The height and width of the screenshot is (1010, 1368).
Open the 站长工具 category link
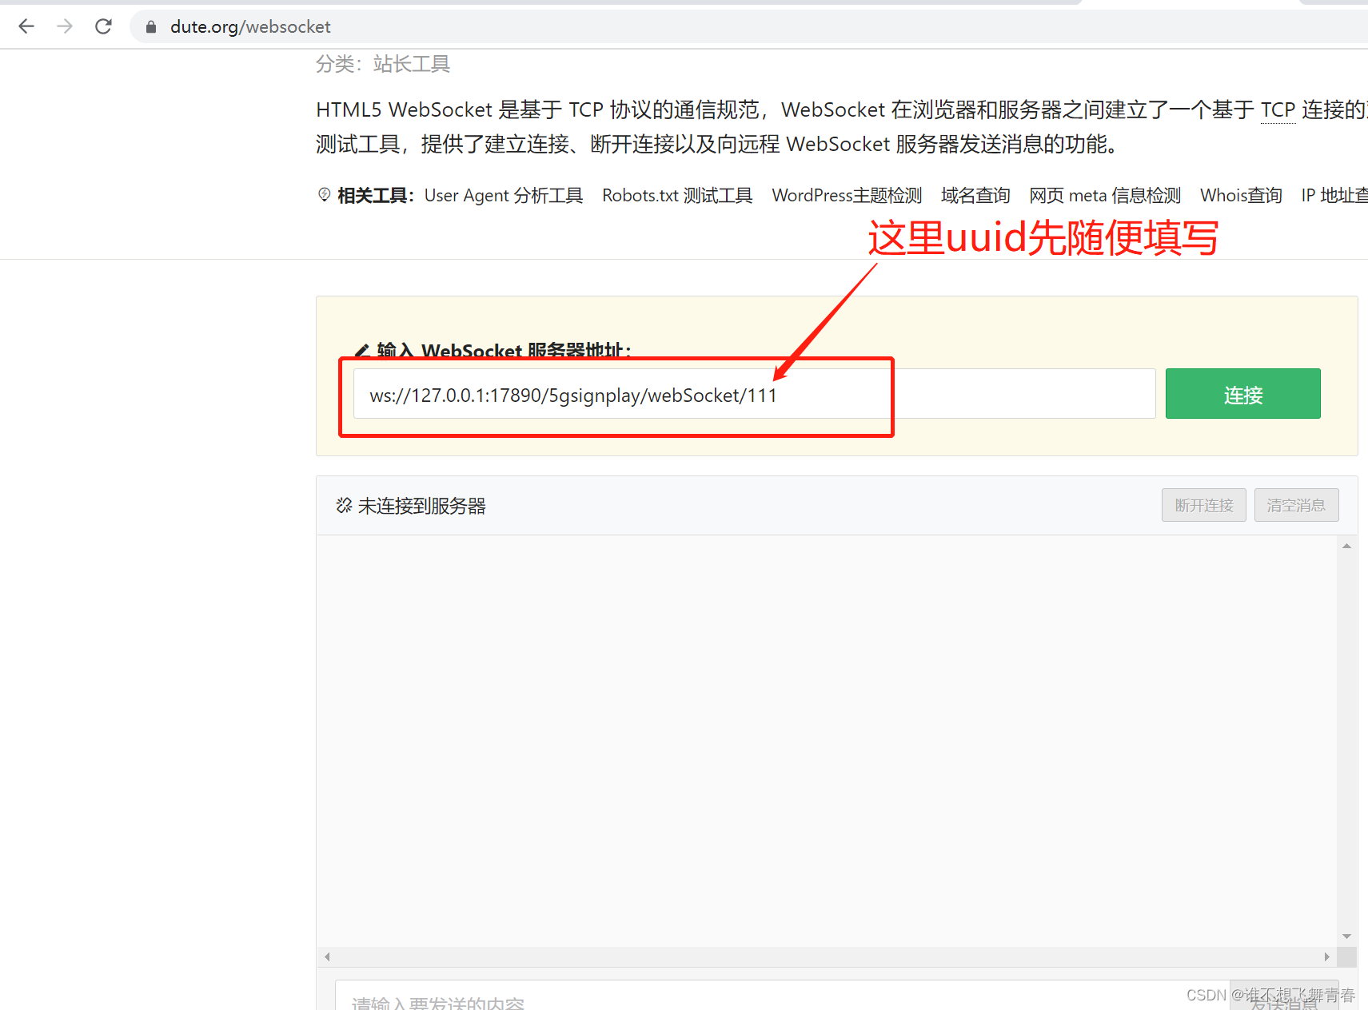click(x=412, y=64)
